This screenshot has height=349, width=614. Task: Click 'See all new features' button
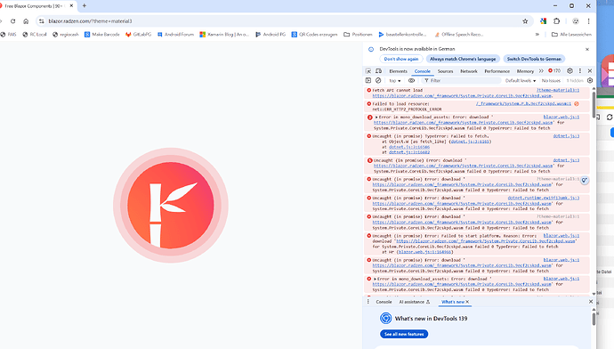[x=404, y=334]
